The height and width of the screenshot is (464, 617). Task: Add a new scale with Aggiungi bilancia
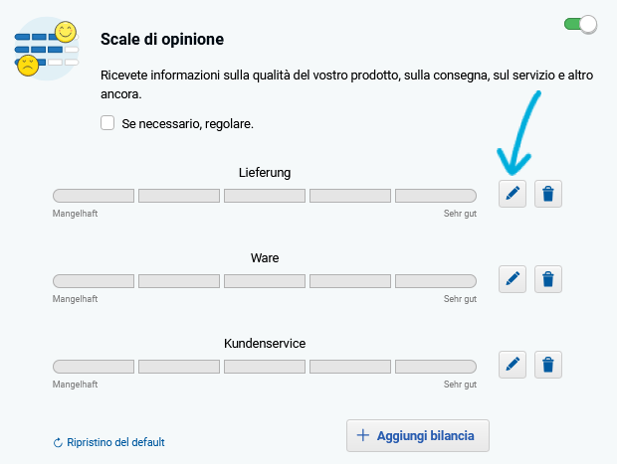[418, 436]
